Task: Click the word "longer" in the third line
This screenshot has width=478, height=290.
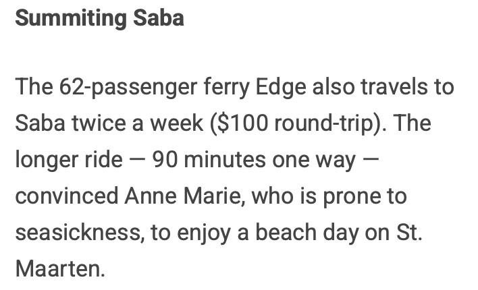Action: pos(49,160)
